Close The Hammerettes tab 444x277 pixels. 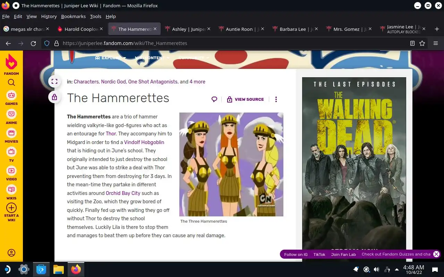coord(155,29)
